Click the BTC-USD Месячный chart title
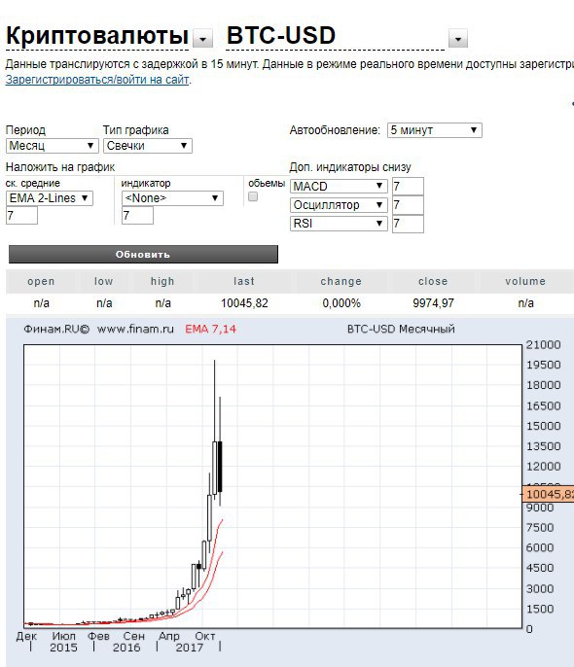This screenshot has height=667, width=574. pyautogui.click(x=401, y=329)
